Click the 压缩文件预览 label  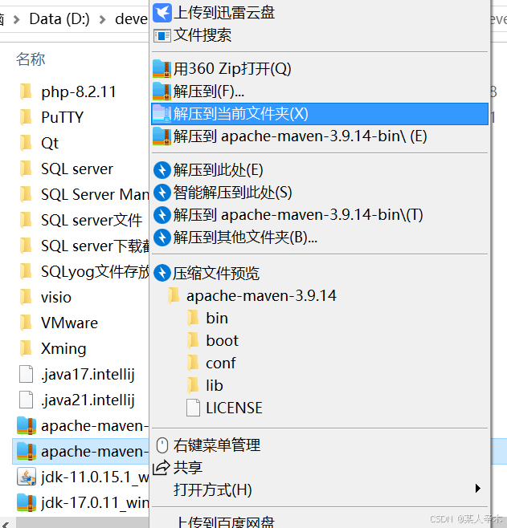coord(216,273)
